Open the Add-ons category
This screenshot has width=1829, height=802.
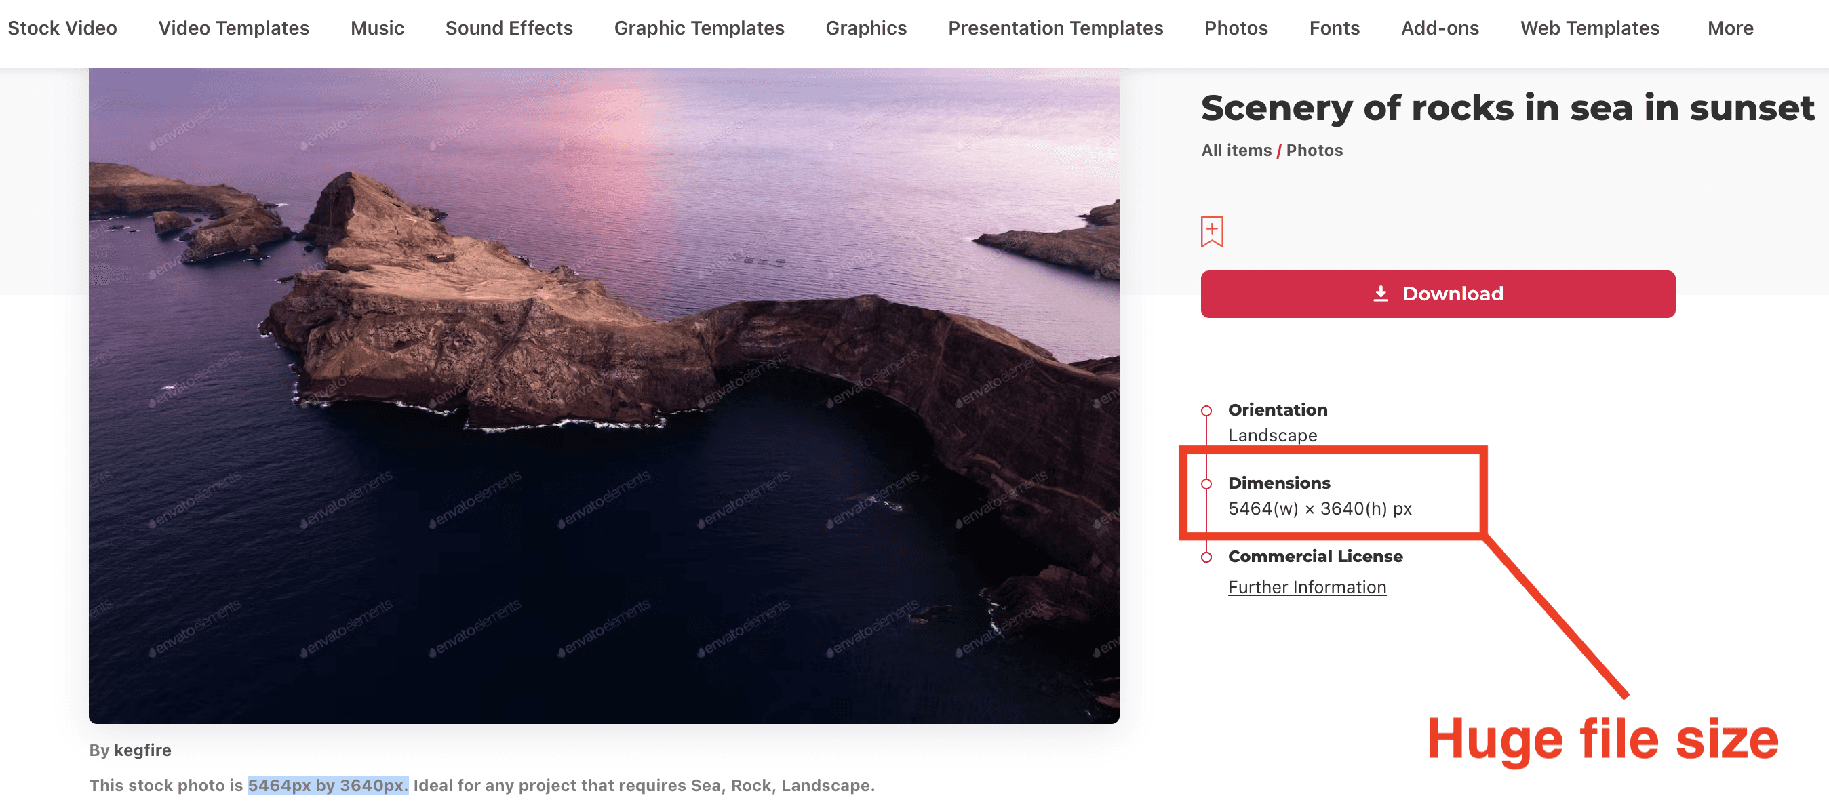1439,28
